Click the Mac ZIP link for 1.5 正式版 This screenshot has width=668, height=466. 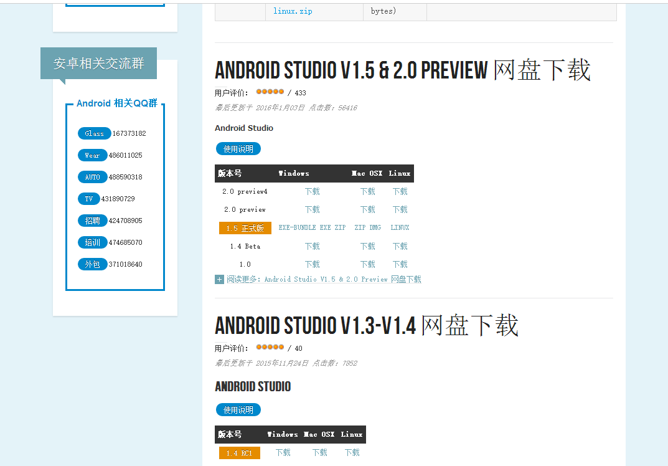pyautogui.click(x=360, y=227)
